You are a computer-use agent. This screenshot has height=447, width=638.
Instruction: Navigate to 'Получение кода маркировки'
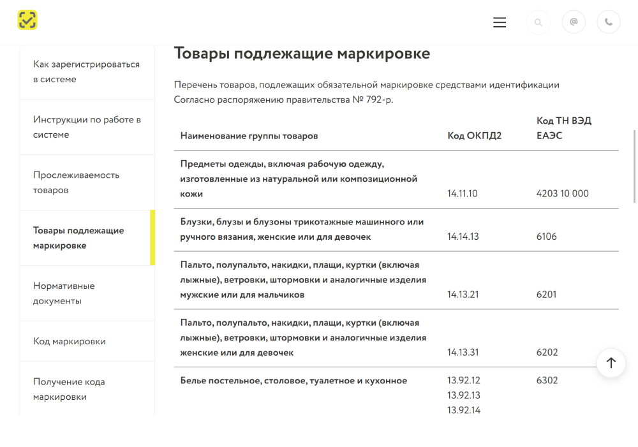[69, 389]
